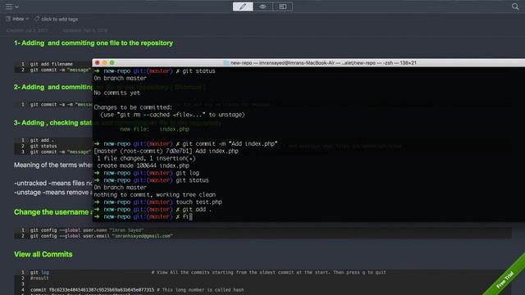The image size is (525, 295).
Task: Click terminal line touch test.php
Action: pyautogui.click(x=157, y=202)
